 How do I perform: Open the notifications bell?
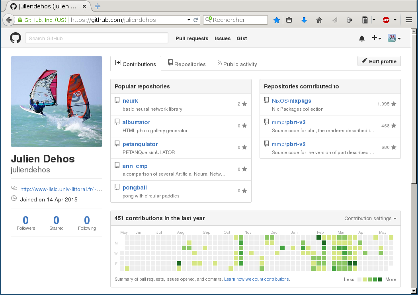pos(362,39)
